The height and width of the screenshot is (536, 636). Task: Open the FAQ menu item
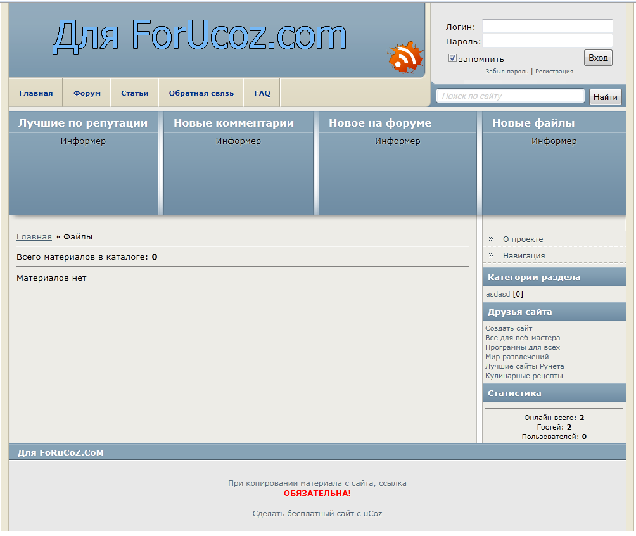262,93
